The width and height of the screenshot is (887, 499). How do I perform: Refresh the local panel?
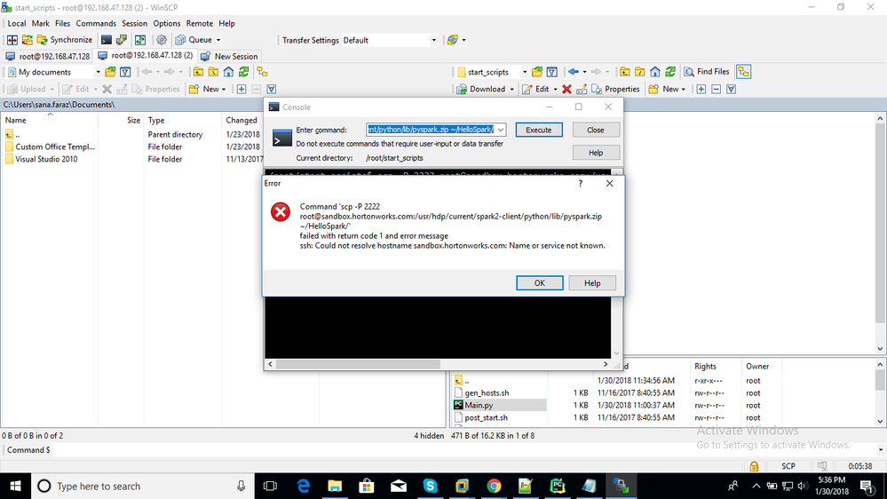tap(244, 72)
